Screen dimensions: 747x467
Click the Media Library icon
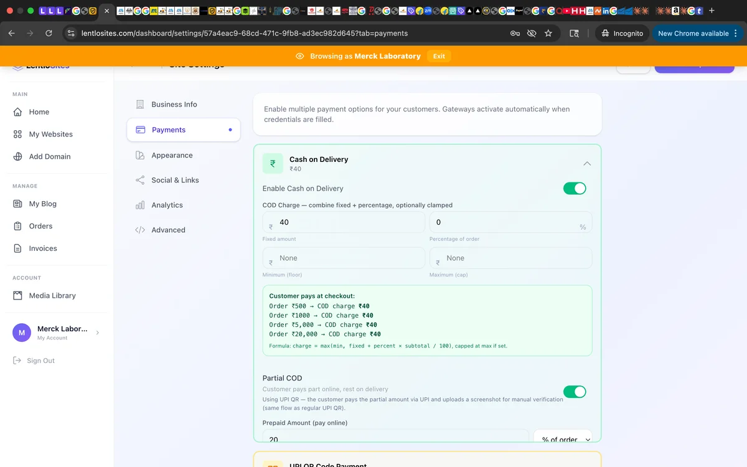[x=17, y=296]
